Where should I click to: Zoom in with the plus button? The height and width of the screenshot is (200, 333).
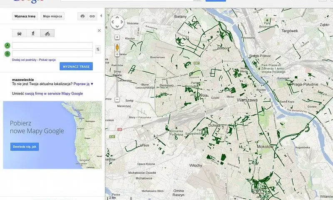click(117, 55)
